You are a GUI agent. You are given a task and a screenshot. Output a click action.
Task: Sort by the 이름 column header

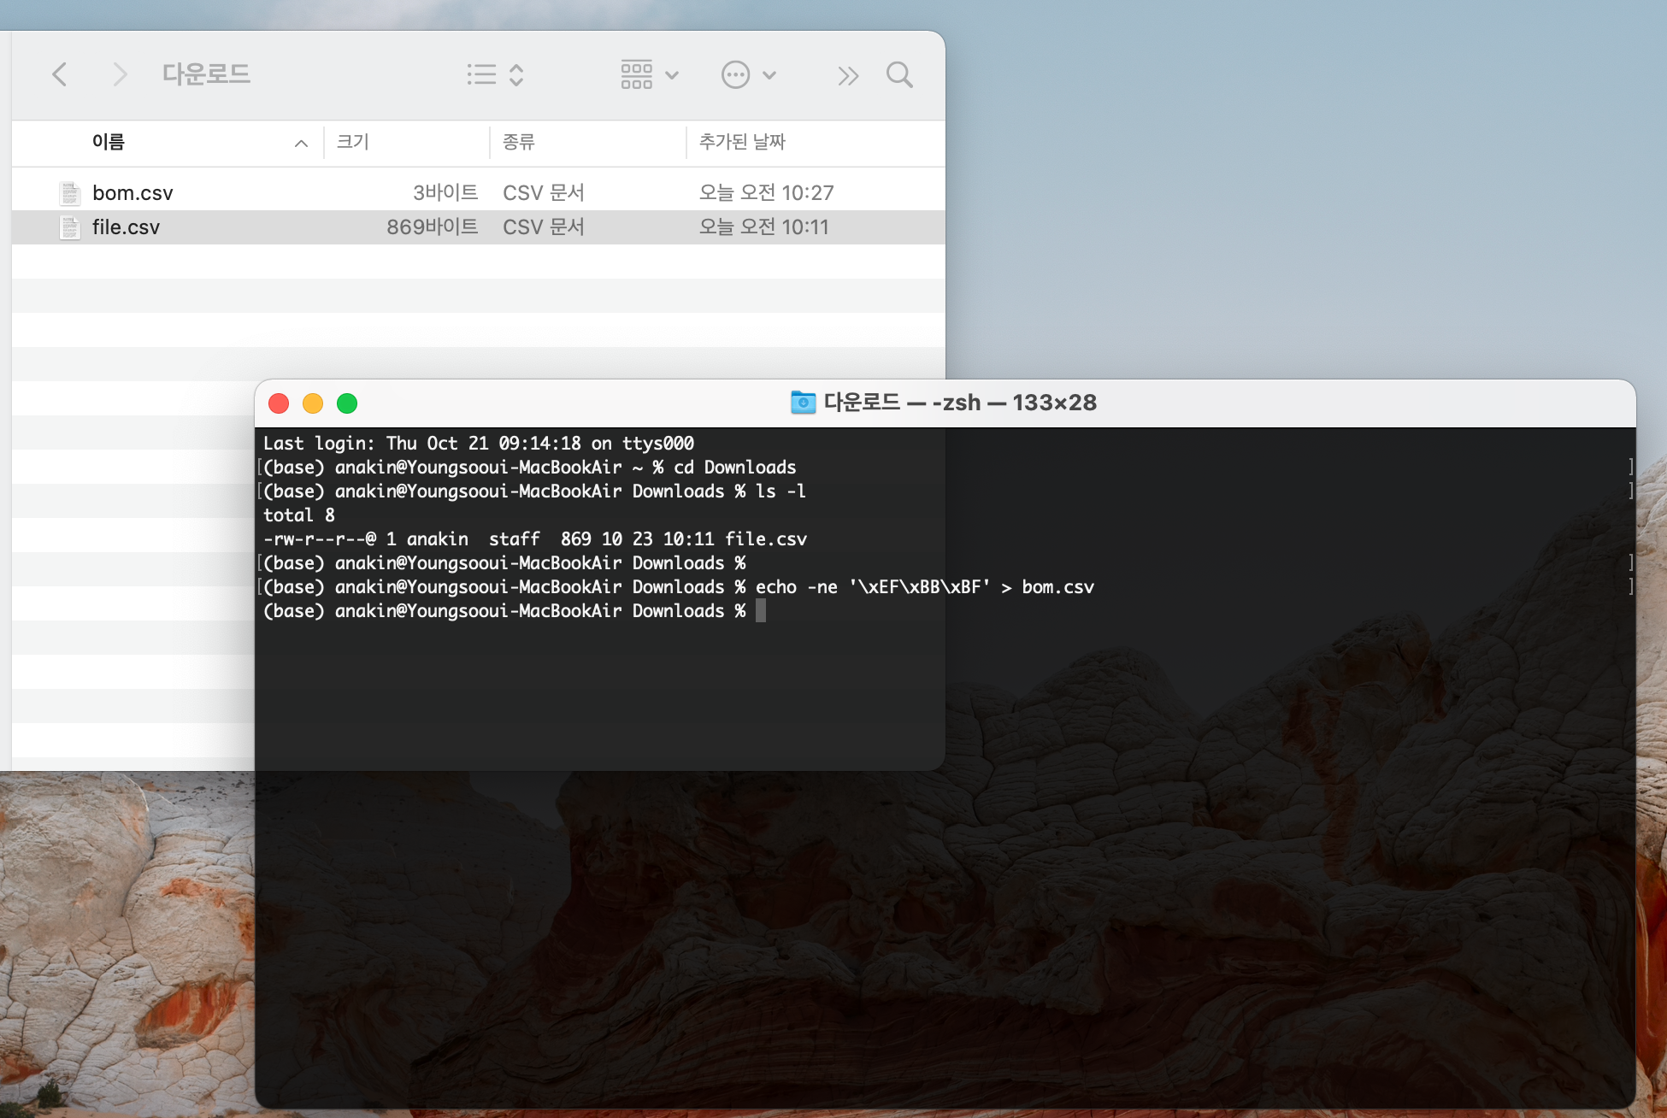click(109, 142)
